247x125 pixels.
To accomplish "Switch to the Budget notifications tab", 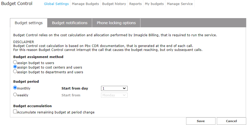I will click(x=70, y=23).
